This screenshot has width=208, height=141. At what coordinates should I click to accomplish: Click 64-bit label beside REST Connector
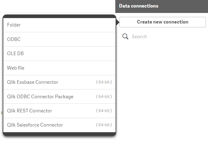click(x=104, y=111)
